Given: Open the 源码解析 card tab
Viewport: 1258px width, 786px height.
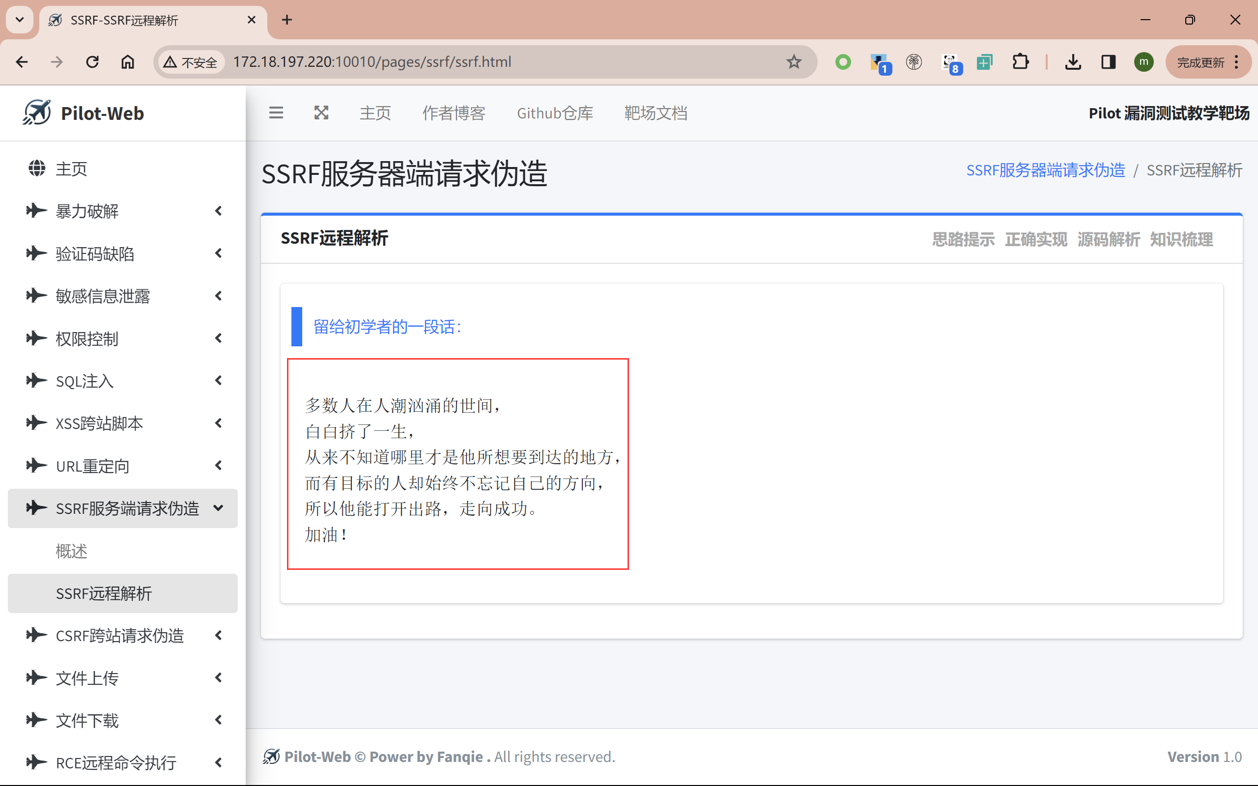Looking at the screenshot, I should [1108, 239].
